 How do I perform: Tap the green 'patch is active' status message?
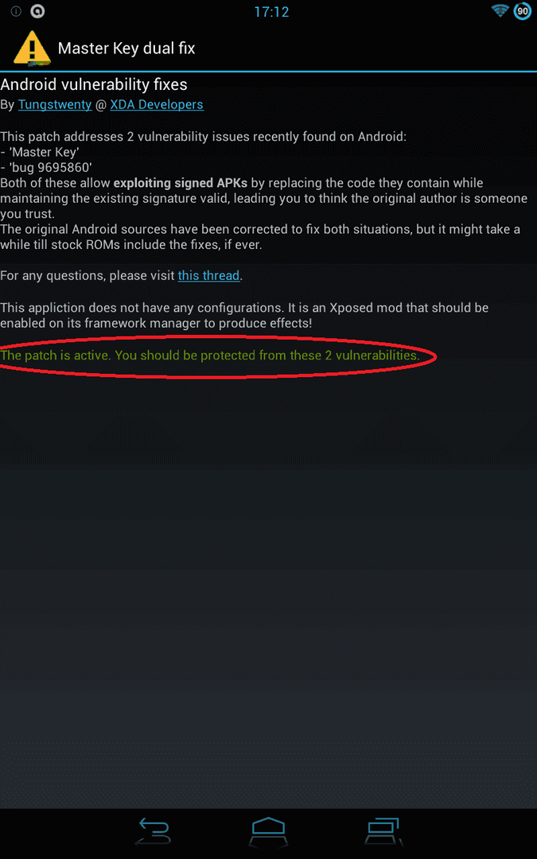tap(210, 356)
